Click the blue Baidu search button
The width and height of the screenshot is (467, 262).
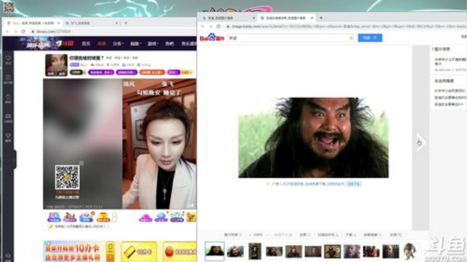click(x=370, y=38)
